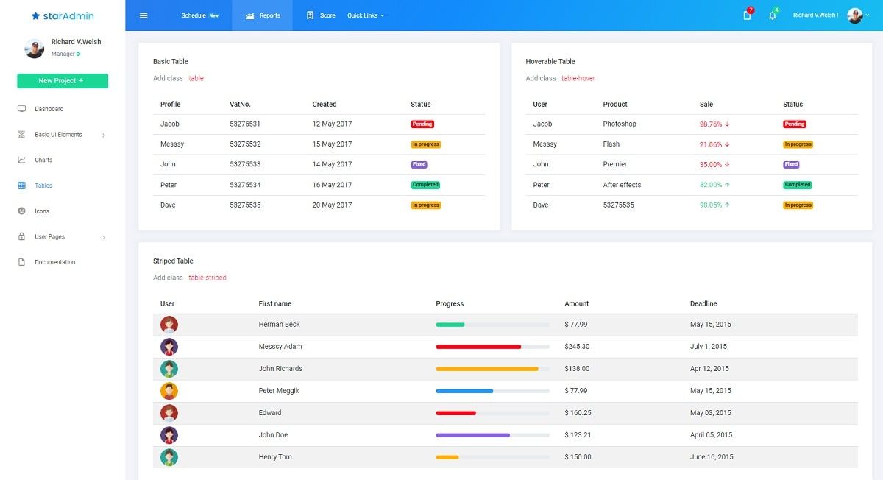Screen dimensions: 883x480
Task: Click the New Project button
Action: click(62, 81)
